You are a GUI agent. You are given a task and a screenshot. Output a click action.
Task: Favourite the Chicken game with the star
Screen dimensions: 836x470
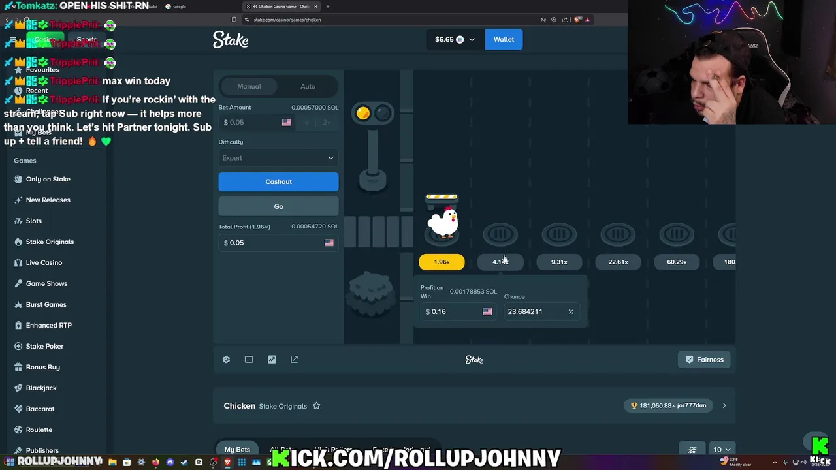click(x=316, y=406)
